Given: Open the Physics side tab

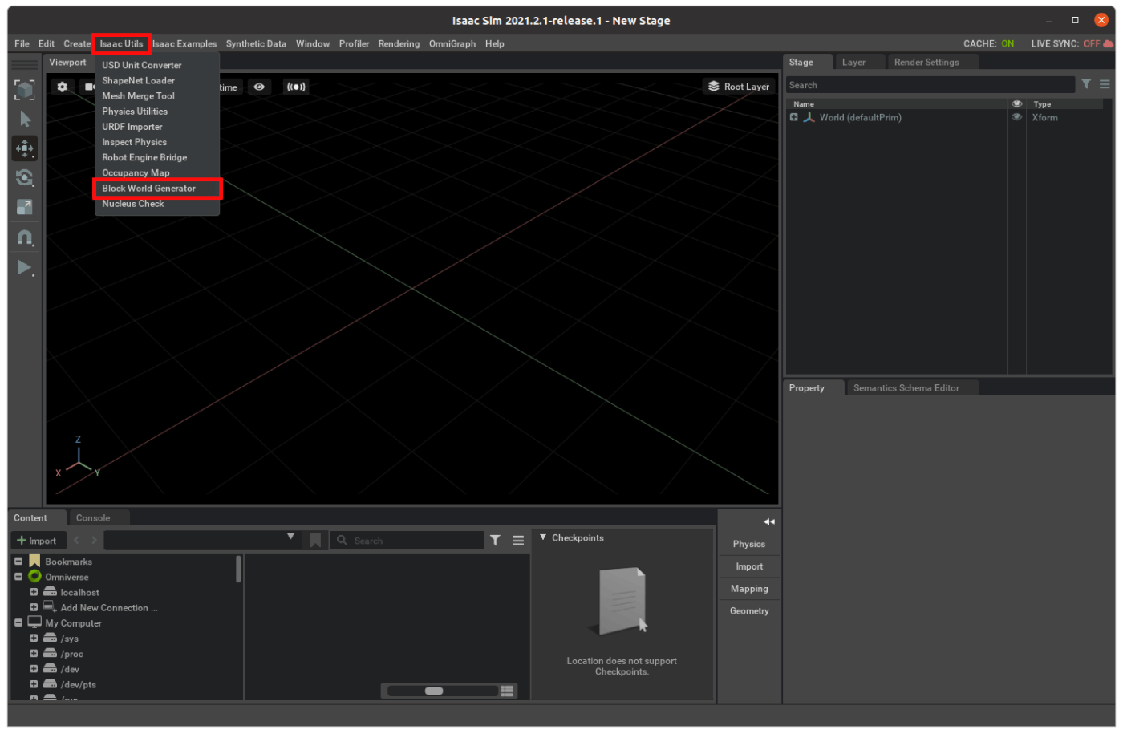Looking at the screenshot, I should 749,544.
